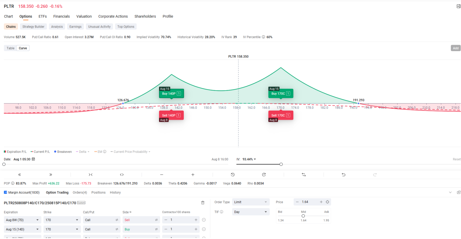
Task: Click the Reset link
Action: click(x=456, y=159)
